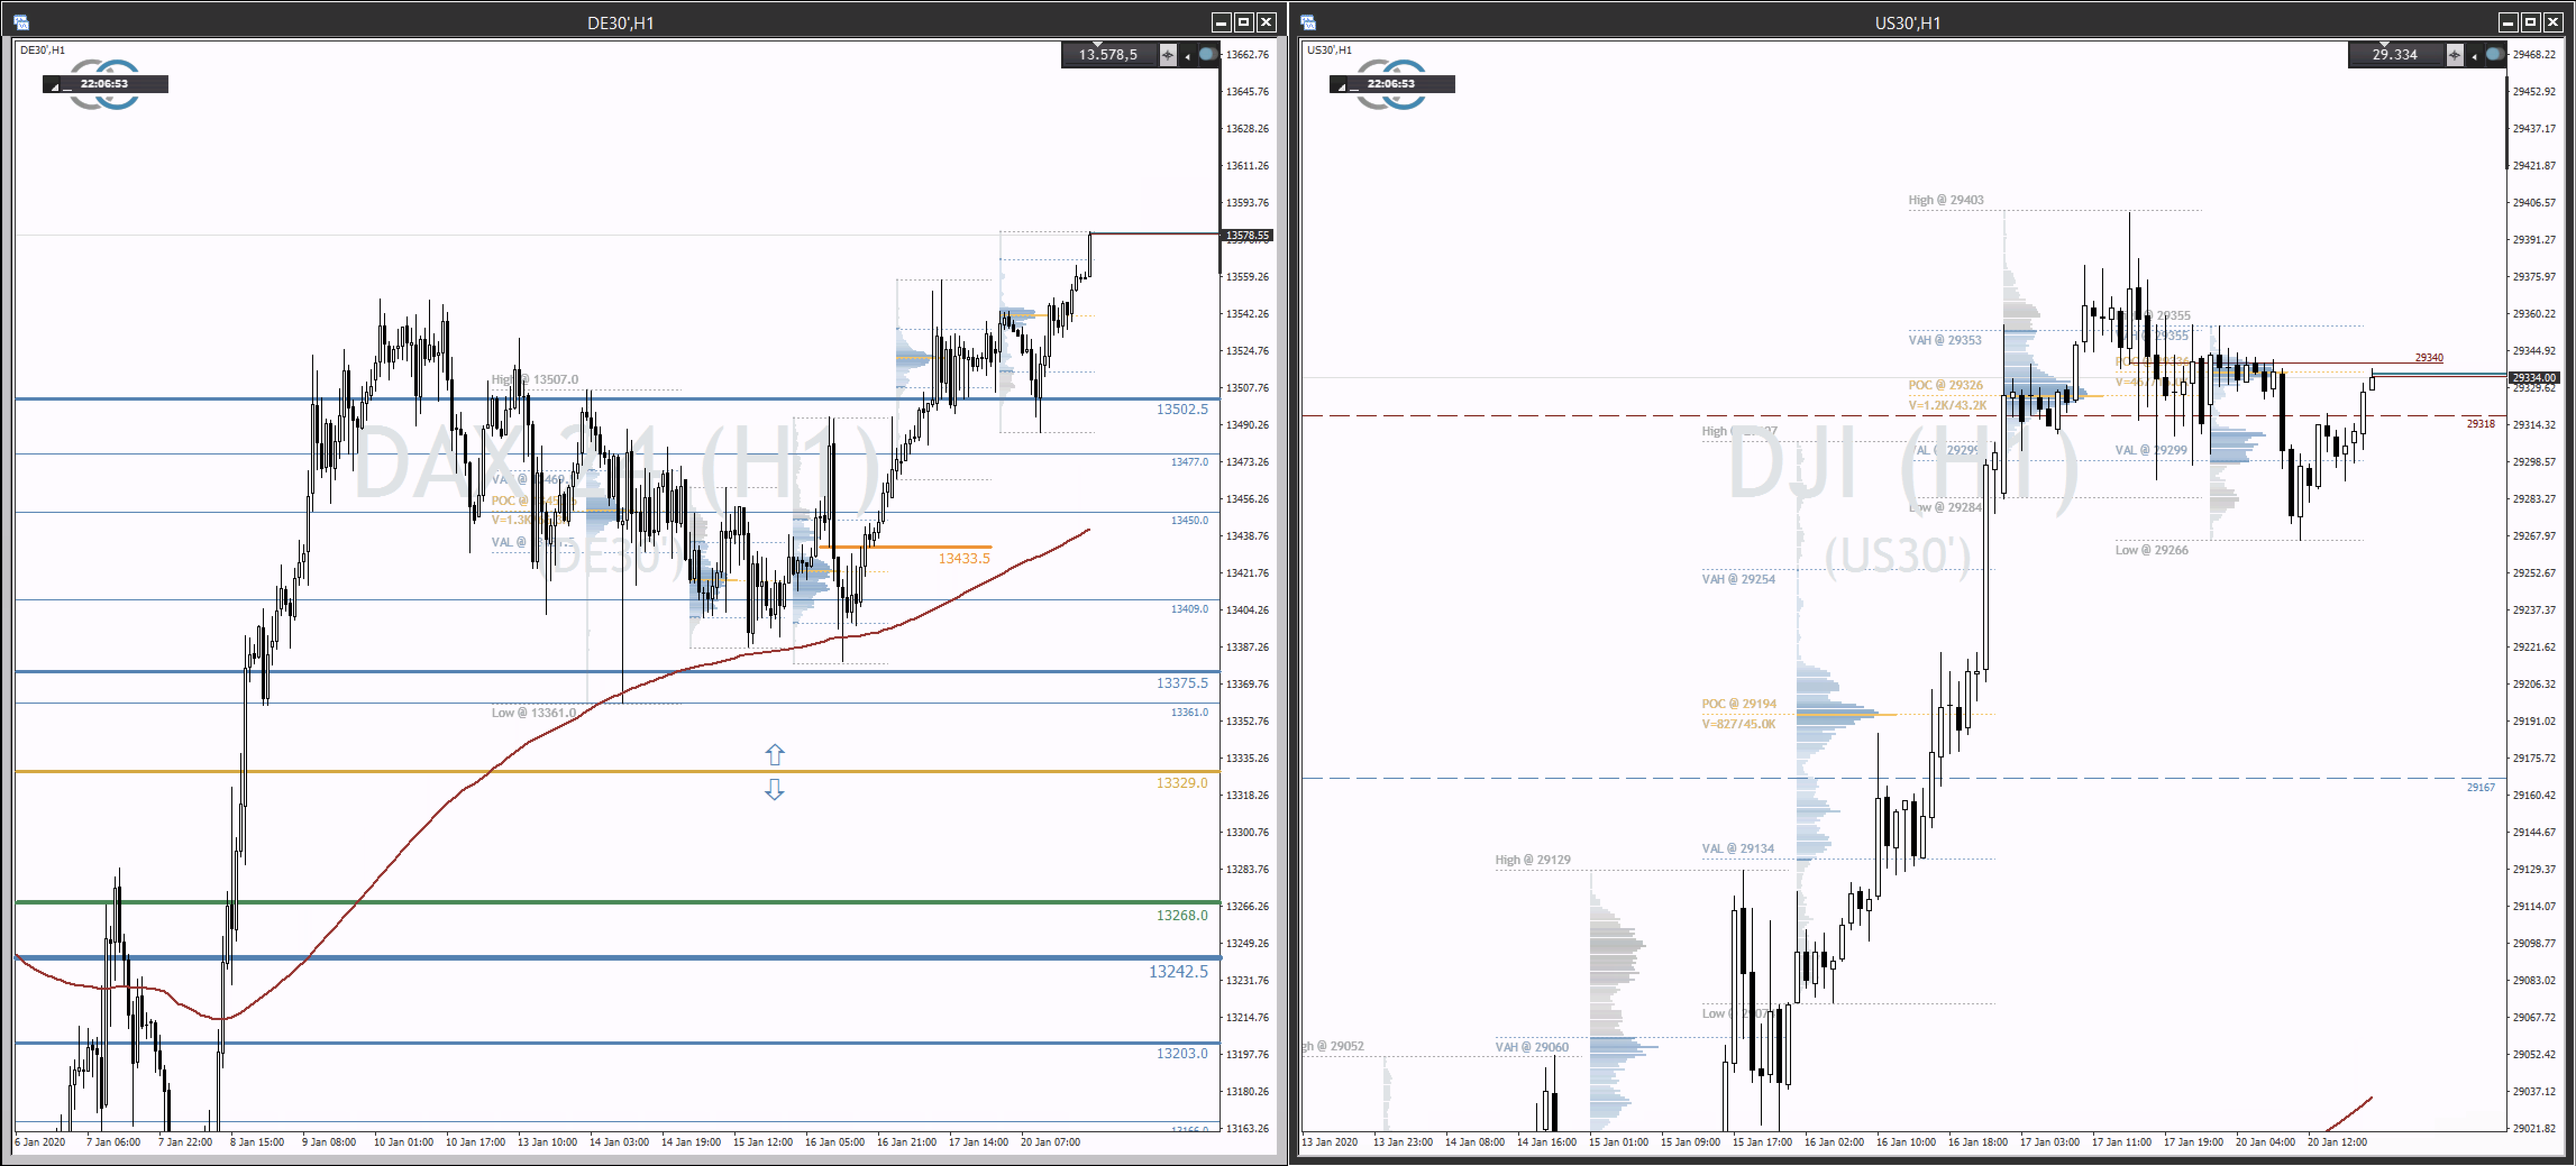The height and width of the screenshot is (1166, 2576).
Task: Click the orange 13329.0 level label
Action: (x=1182, y=783)
